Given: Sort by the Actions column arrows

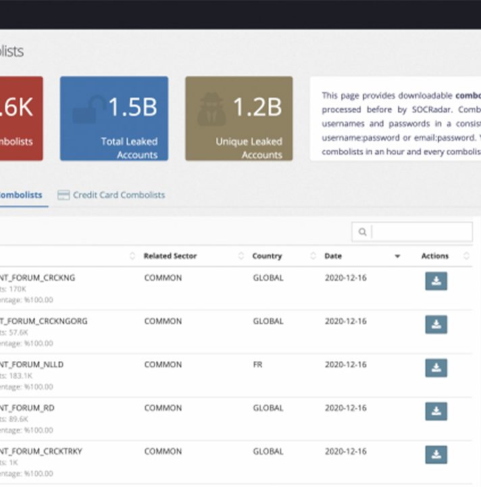Looking at the screenshot, I should (466, 256).
